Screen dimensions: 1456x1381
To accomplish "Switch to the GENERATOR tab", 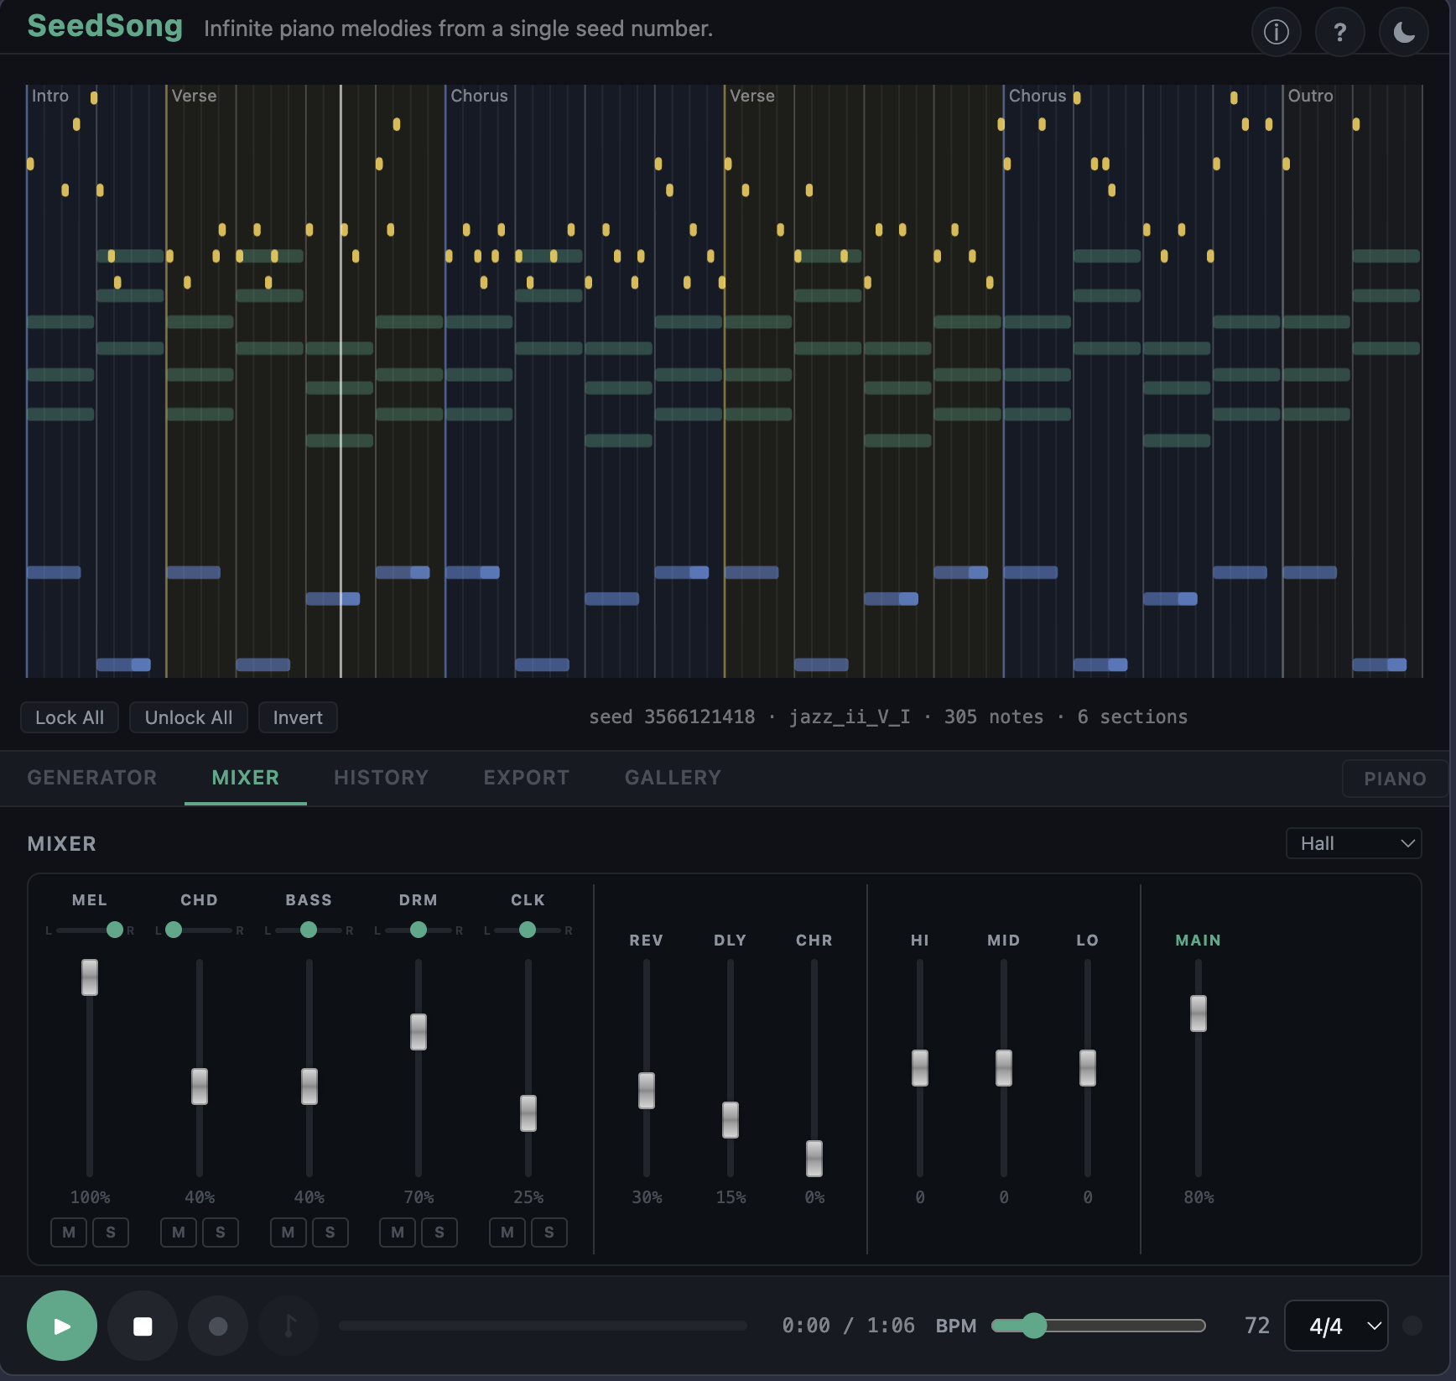I will coord(92,778).
